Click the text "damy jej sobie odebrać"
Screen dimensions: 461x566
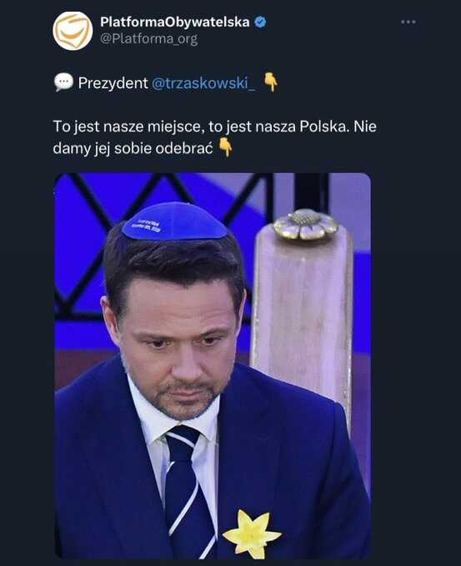pos(133,148)
